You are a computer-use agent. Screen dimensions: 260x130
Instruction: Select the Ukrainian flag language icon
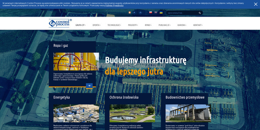[161, 12]
